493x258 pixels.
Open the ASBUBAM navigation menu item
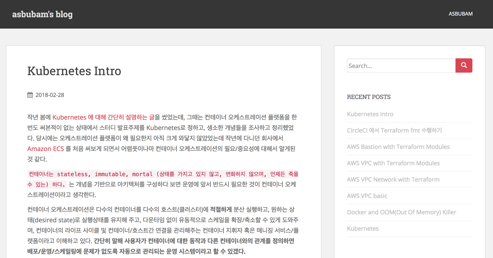[460, 14]
